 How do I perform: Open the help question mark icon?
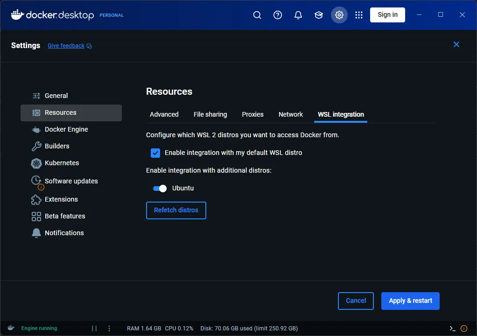277,15
